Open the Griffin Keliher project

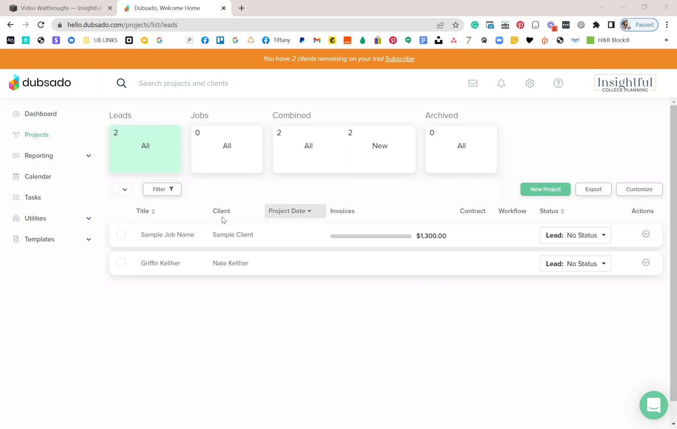pyautogui.click(x=160, y=263)
